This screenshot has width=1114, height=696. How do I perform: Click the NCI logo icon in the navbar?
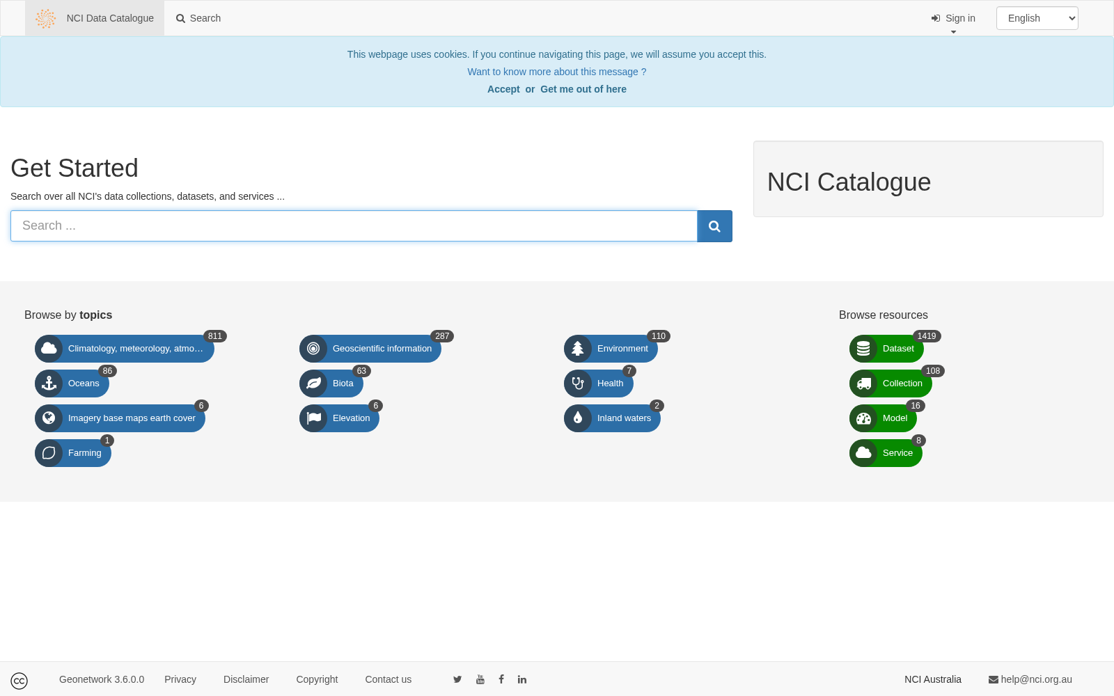click(x=45, y=18)
